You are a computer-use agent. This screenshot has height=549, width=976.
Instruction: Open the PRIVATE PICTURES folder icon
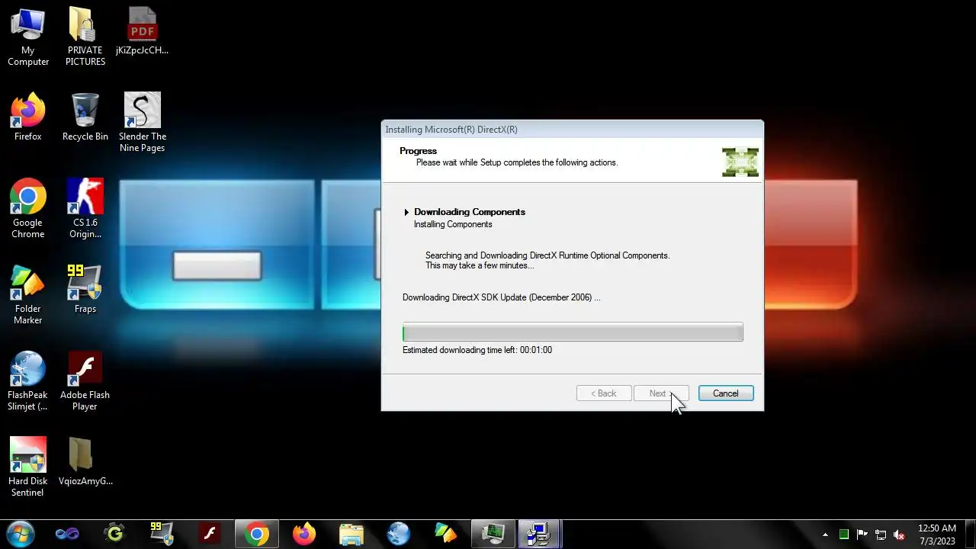coord(85,37)
